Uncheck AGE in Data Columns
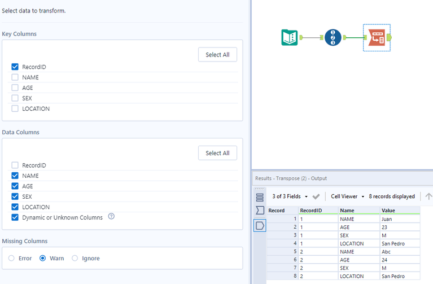Screen dimensions: 433x284 [x=15, y=186]
